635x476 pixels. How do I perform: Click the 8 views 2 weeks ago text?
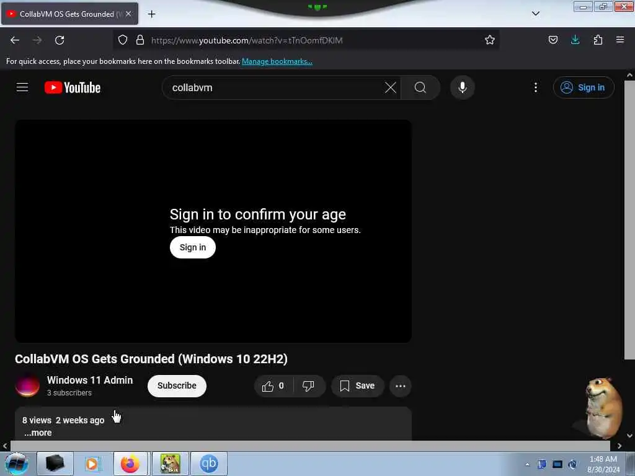63,421
